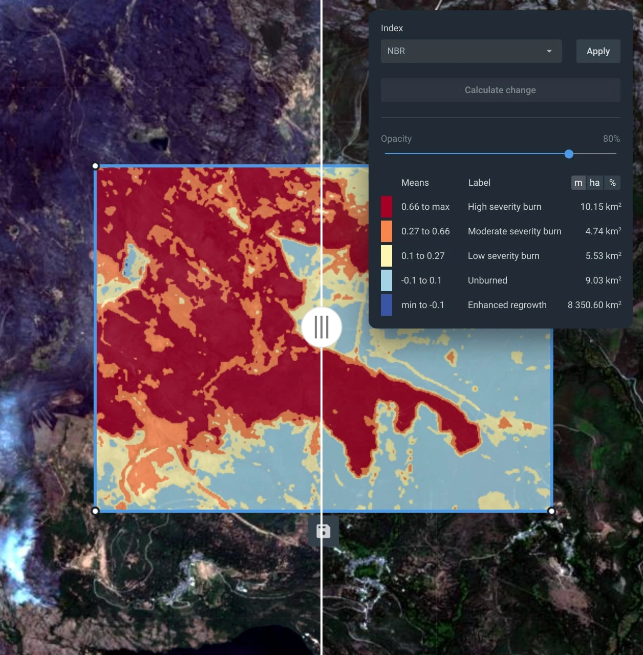Click the save area of interest icon
This screenshot has height=655, width=643.
tap(323, 531)
